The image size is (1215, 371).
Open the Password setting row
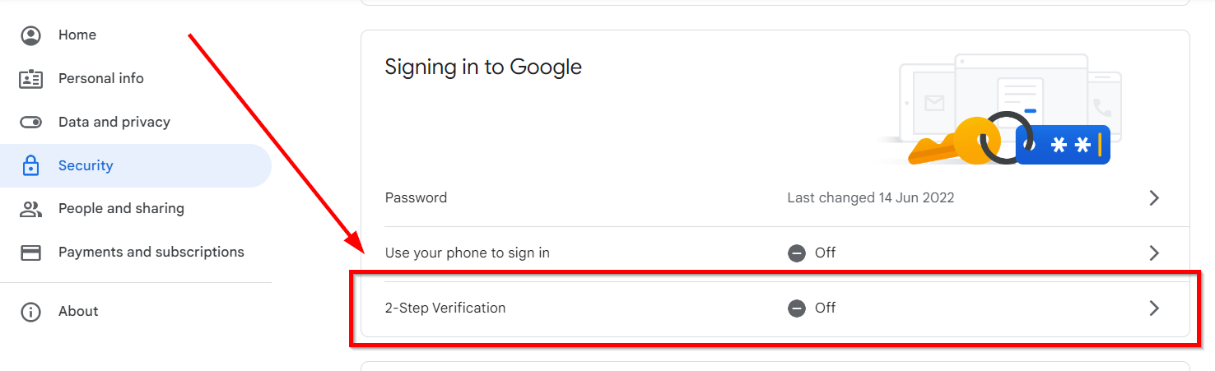coord(417,198)
